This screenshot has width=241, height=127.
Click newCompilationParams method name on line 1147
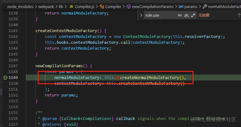[x=59, y=66]
